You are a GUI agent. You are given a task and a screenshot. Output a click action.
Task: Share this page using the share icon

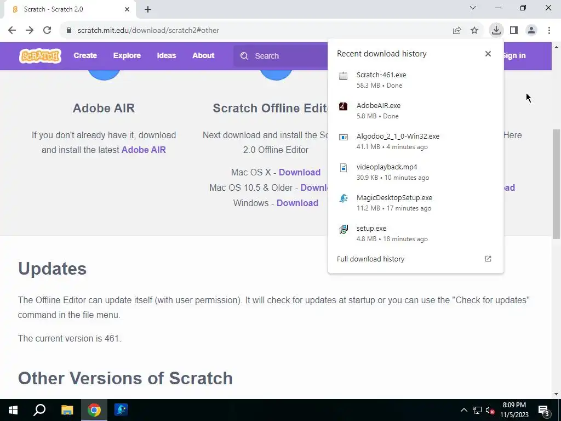tap(457, 31)
